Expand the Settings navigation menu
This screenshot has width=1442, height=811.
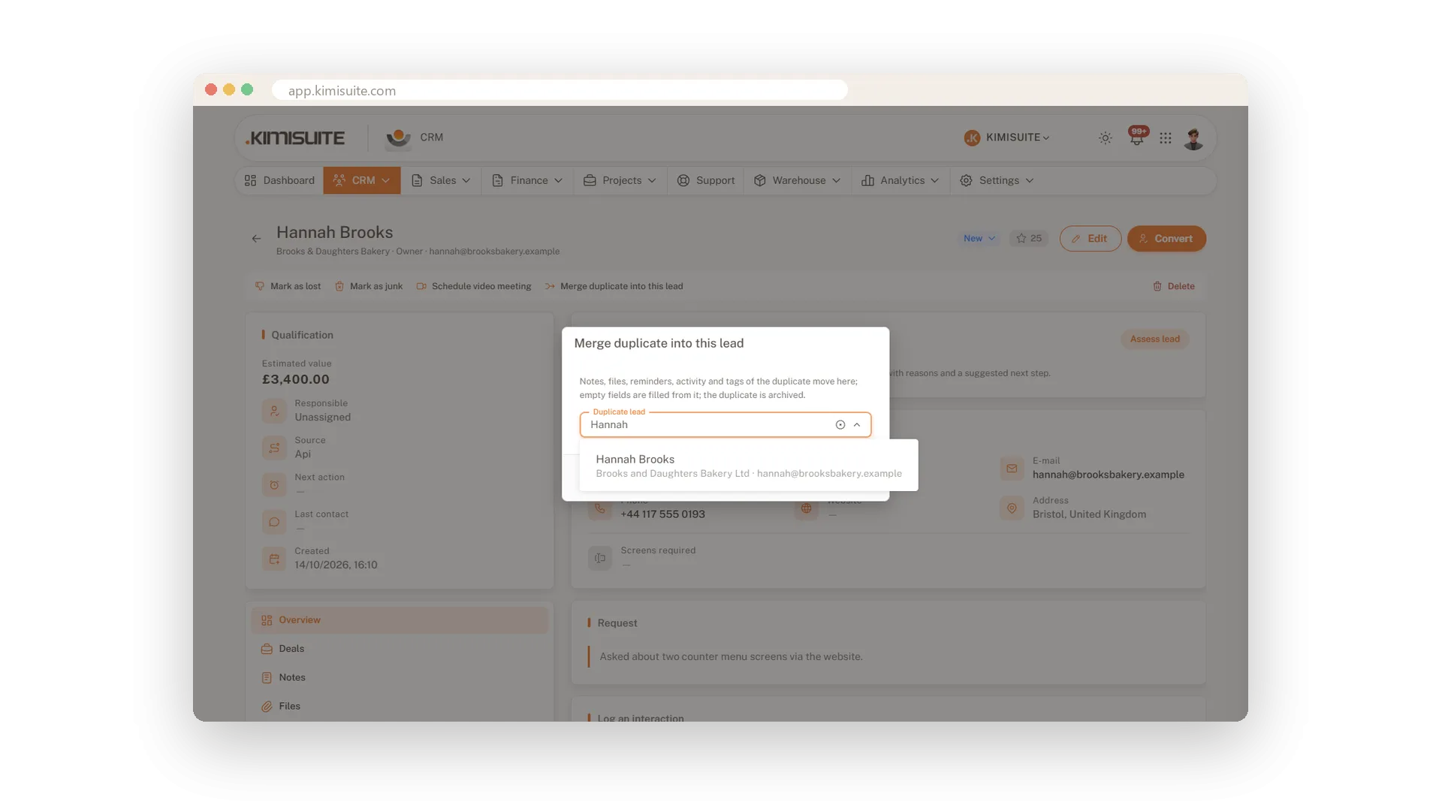[997, 180]
